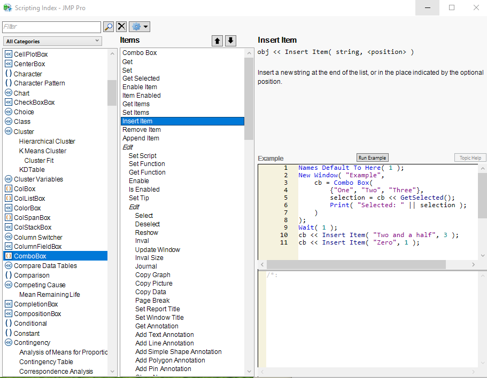Select Chart in the category list
487x378 pixels.
(22, 93)
